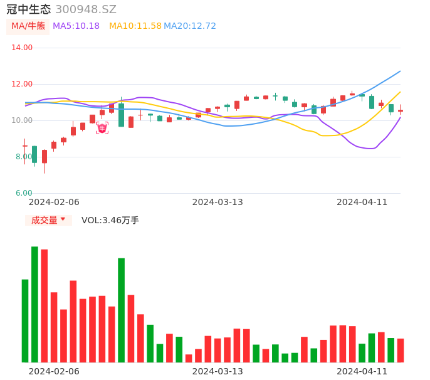Image resolution: width=430 pixels, height=380 pixels.
Task: Click the rightmost red volume bar
Action: 401,351
